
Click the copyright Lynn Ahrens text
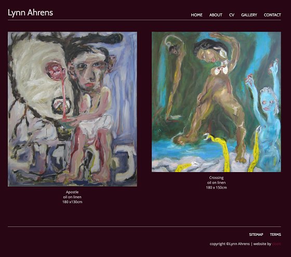(x=230, y=244)
